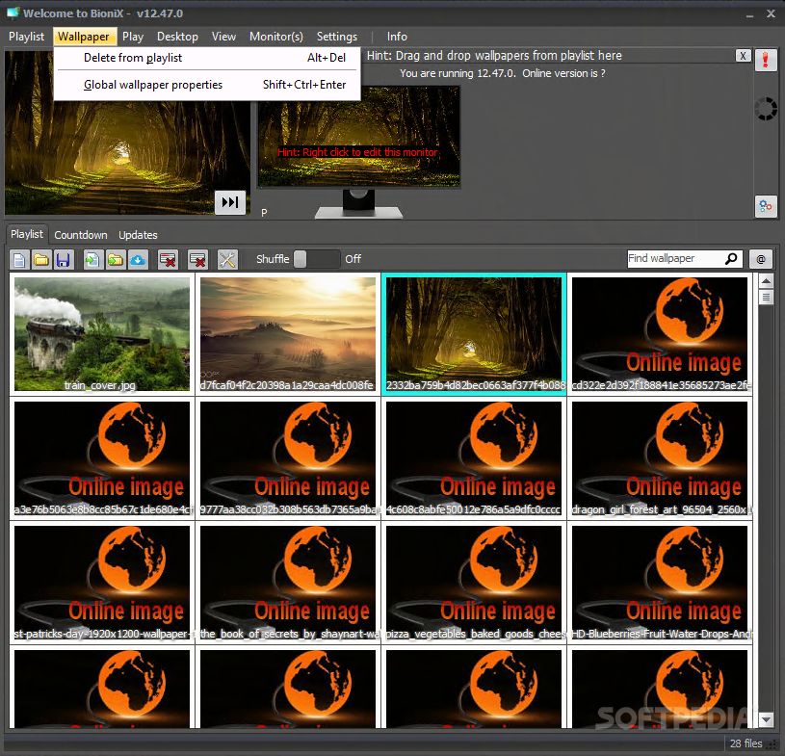Click the '28 files' status bar text

[x=746, y=743]
